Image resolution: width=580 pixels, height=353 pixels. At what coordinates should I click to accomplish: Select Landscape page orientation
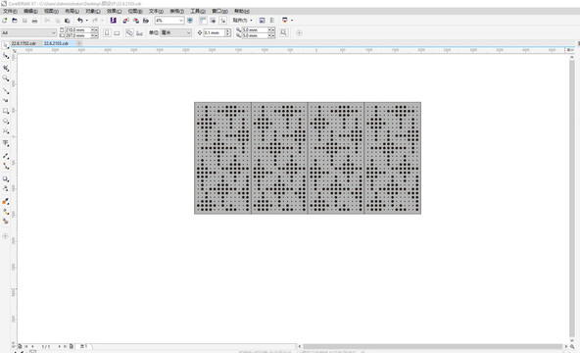click(x=117, y=33)
